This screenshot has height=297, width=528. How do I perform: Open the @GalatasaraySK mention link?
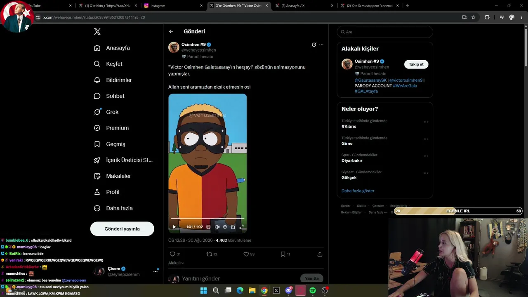coord(370,80)
